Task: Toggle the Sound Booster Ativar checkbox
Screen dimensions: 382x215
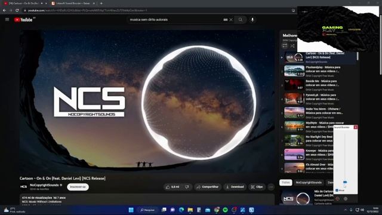Action: [337, 191]
